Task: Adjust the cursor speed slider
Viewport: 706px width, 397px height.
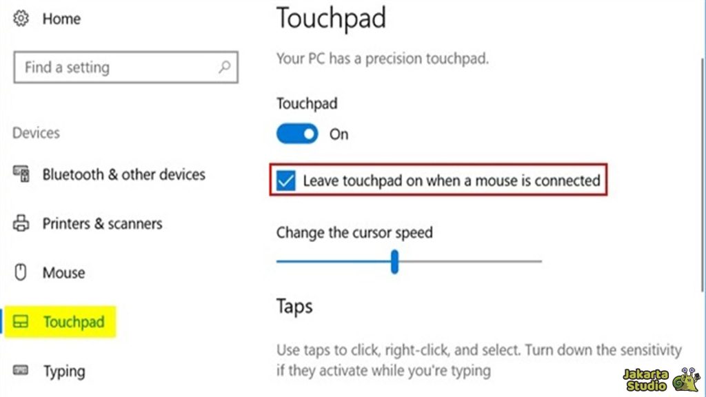Action: click(394, 263)
